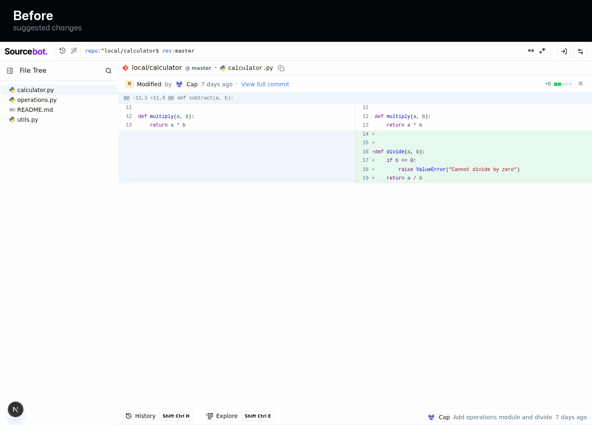Screen dimensions: 592x425
Task: Click the Shift Ctrl E shortcut badge
Action: click(258, 416)
